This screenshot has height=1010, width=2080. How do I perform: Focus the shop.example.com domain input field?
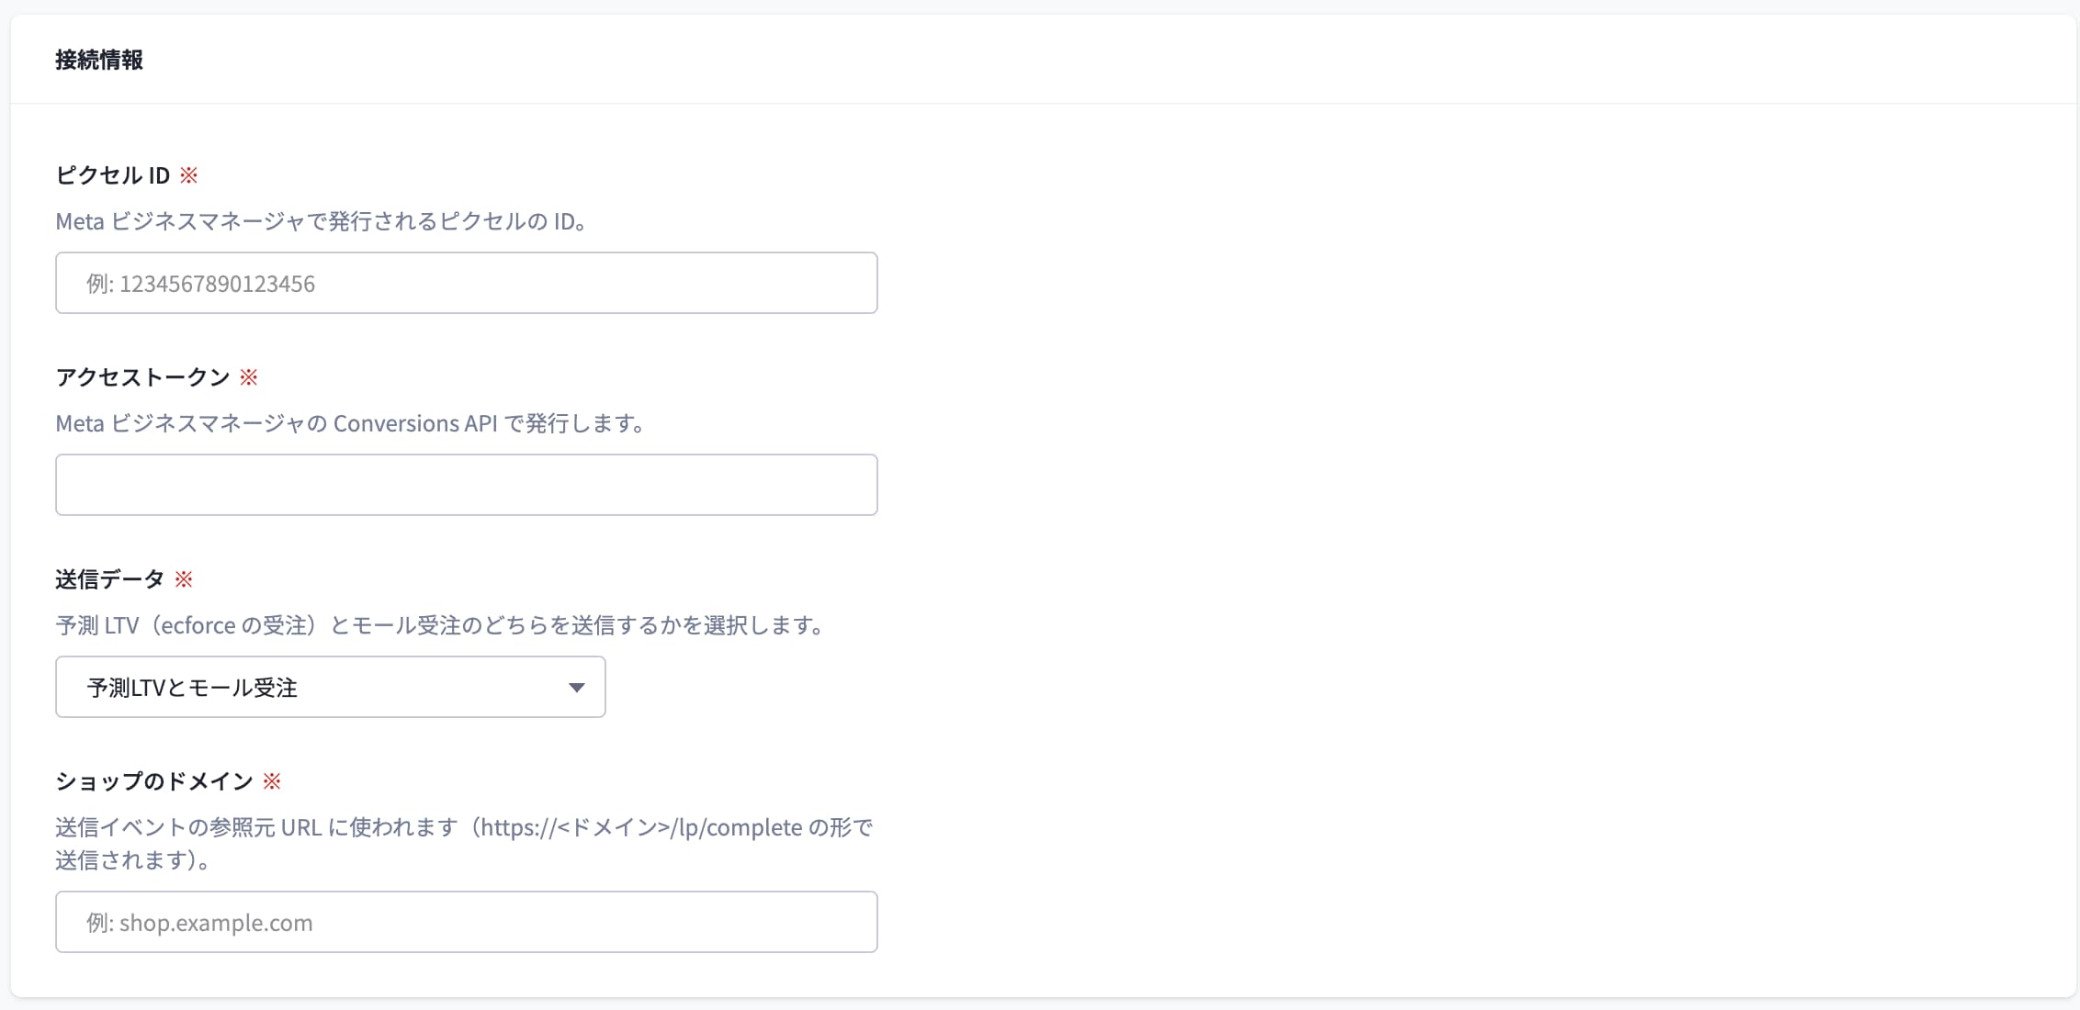coord(467,922)
